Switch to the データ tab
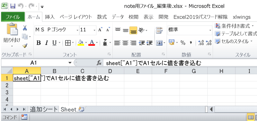 118,17
